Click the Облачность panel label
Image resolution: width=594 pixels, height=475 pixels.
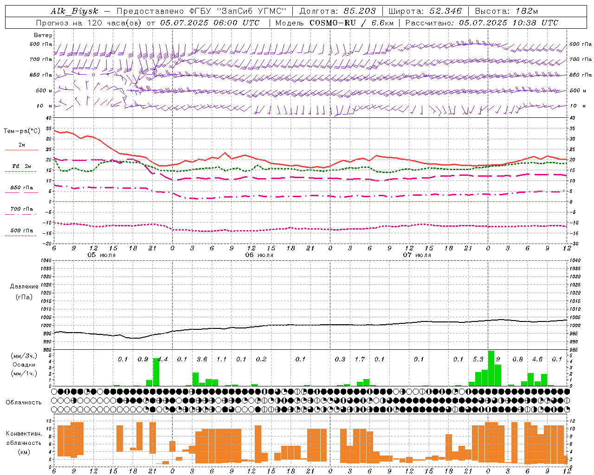point(24,402)
